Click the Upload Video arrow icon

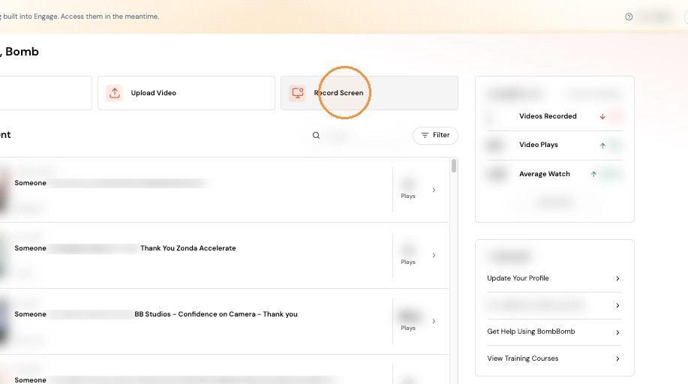[x=115, y=93]
